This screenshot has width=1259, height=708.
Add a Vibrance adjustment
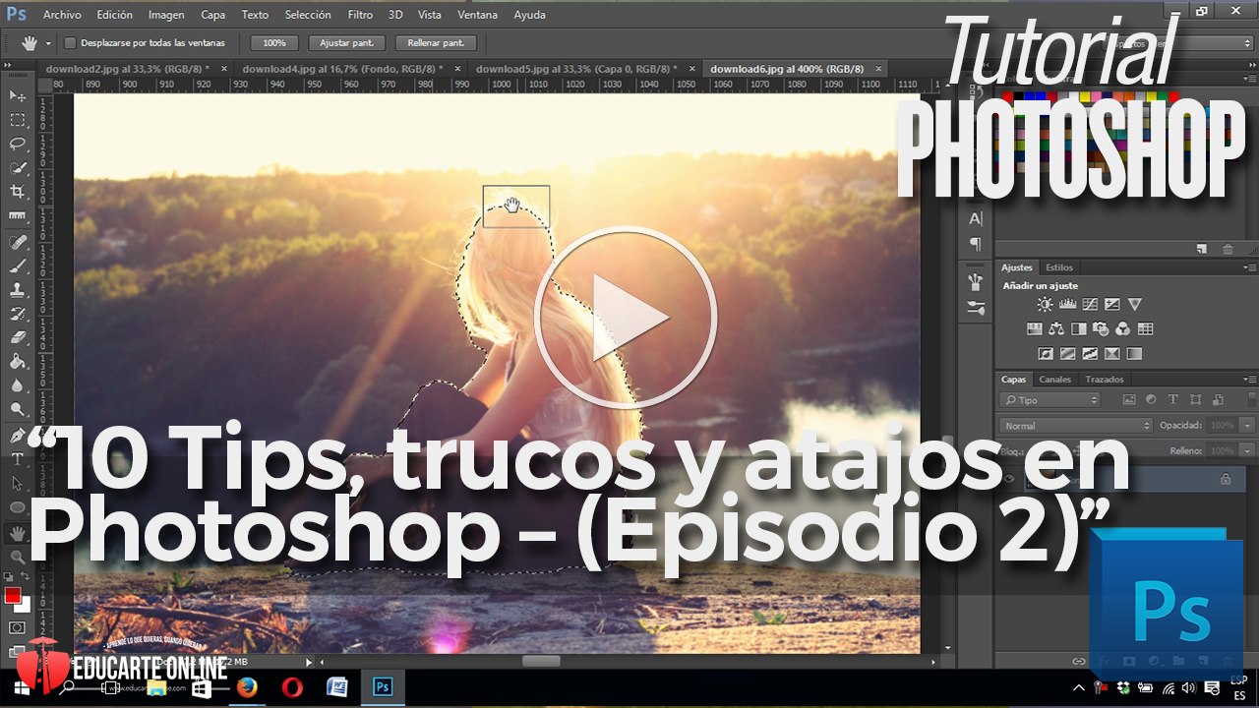point(1135,305)
